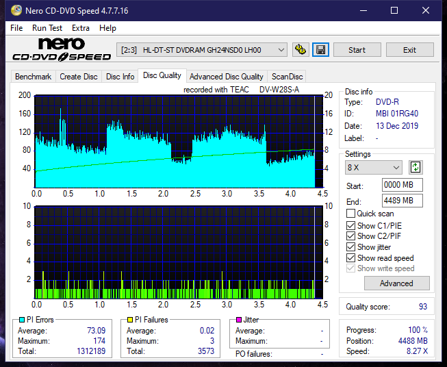
Task: Click the save floppy disk icon
Action: point(321,50)
